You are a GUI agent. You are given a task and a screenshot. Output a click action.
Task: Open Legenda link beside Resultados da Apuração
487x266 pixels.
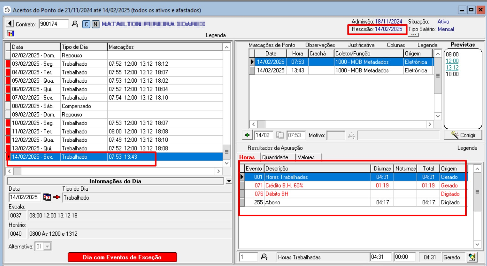click(467, 148)
